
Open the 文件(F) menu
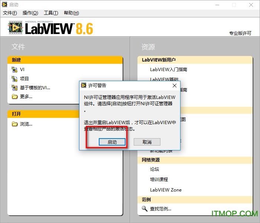click(x=10, y=13)
